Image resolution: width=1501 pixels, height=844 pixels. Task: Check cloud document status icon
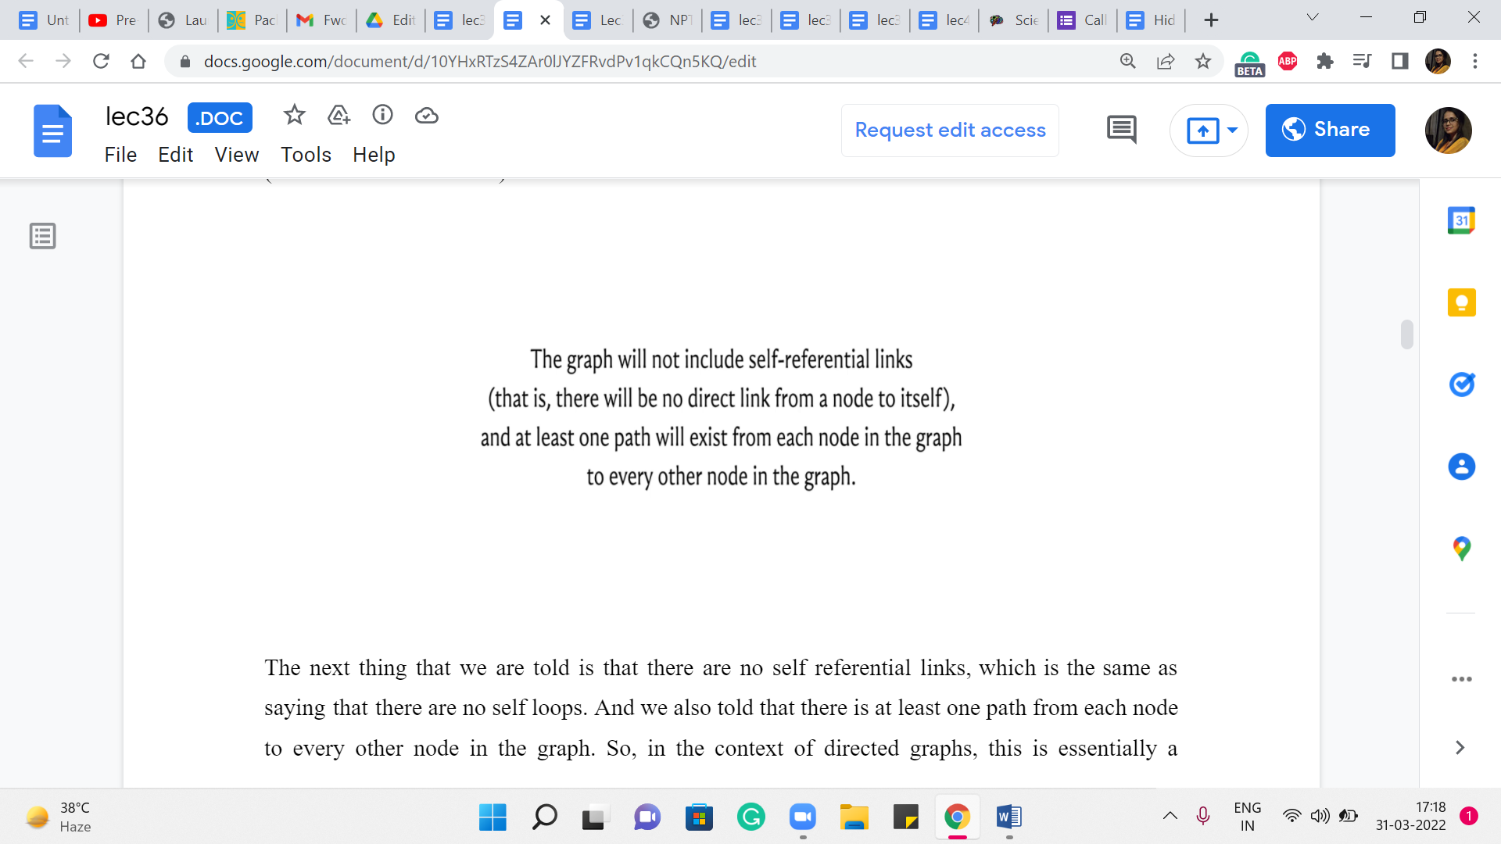(426, 116)
